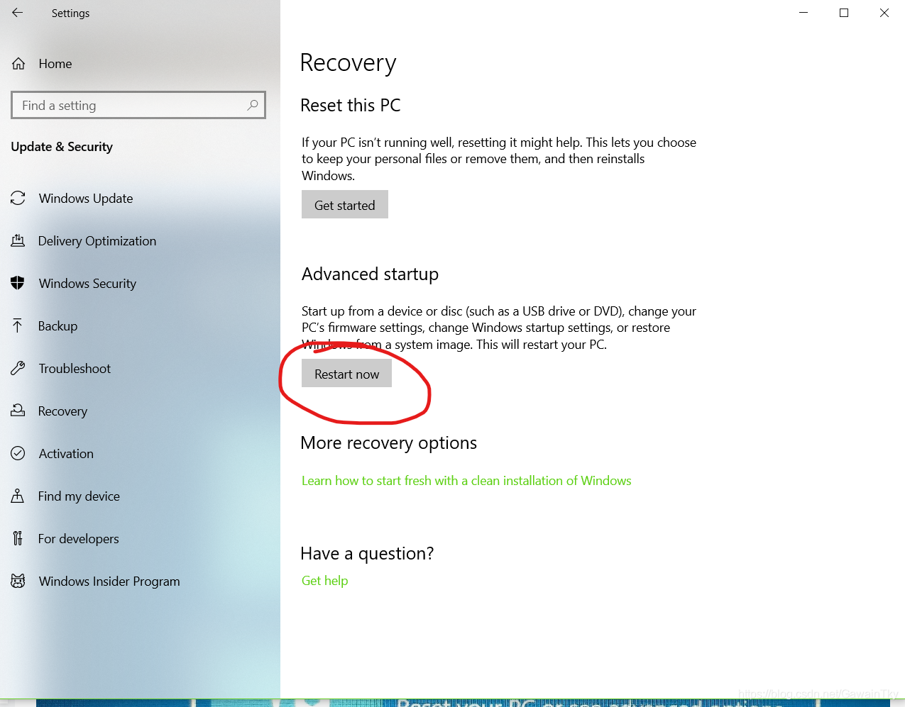The image size is (905, 707).
Task: Click the For developers tools icon
Action: point(18,539)
